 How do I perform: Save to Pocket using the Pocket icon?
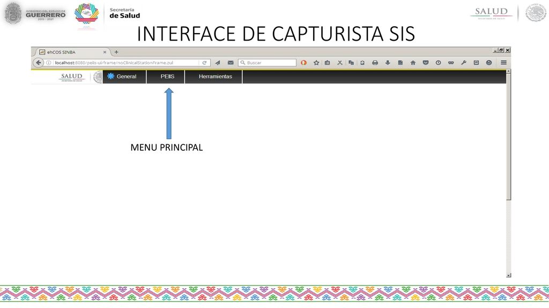425,63
